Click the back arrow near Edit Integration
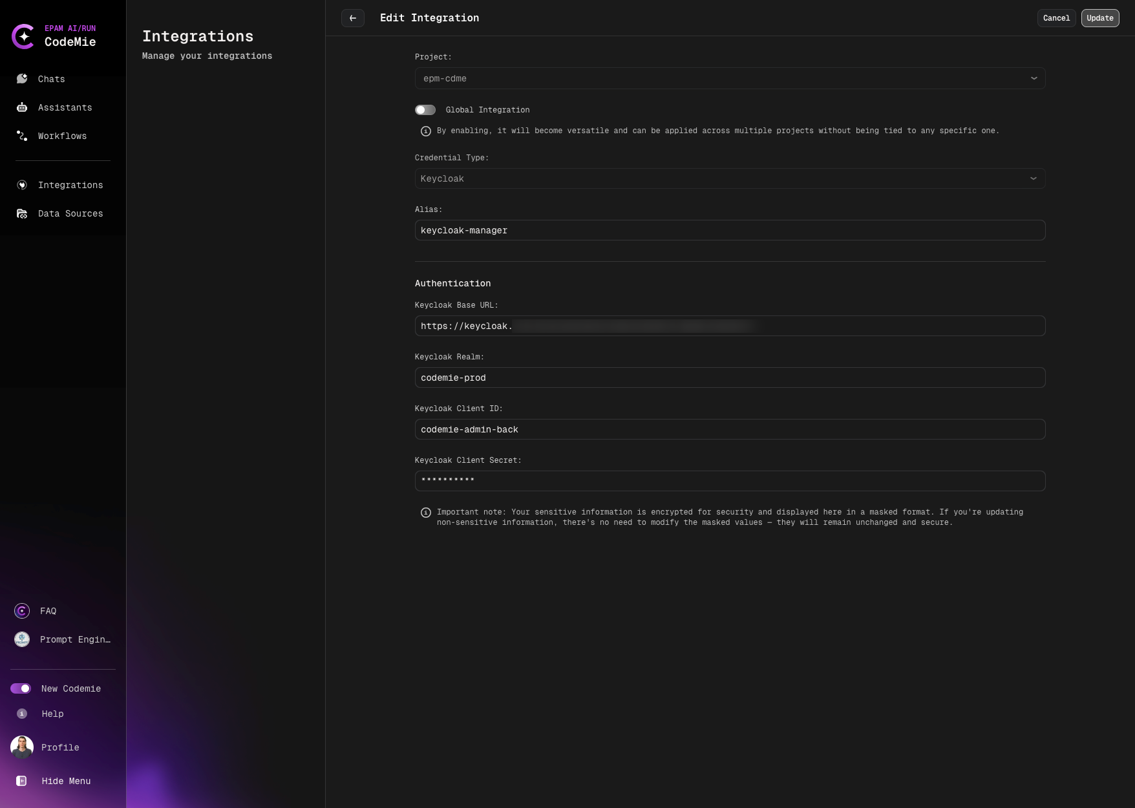Viewport: 1135px width, 808px height. tap(353, 18)
